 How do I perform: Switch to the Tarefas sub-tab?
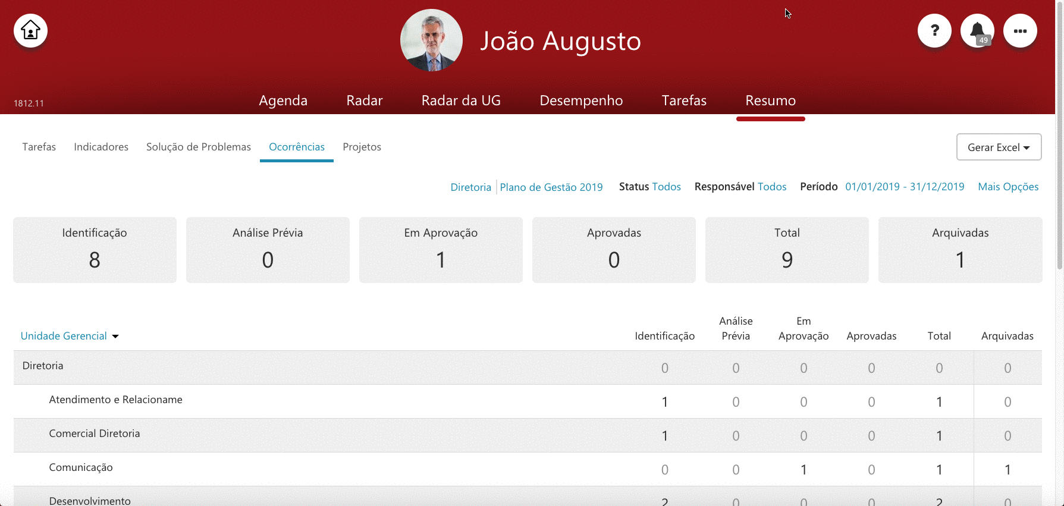coord(39,147)
